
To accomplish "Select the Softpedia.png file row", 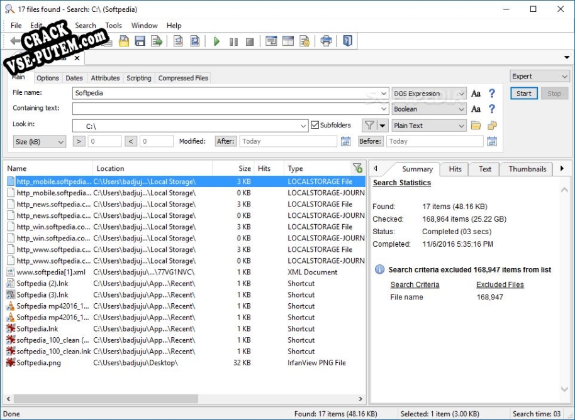I will click(186, 363).
